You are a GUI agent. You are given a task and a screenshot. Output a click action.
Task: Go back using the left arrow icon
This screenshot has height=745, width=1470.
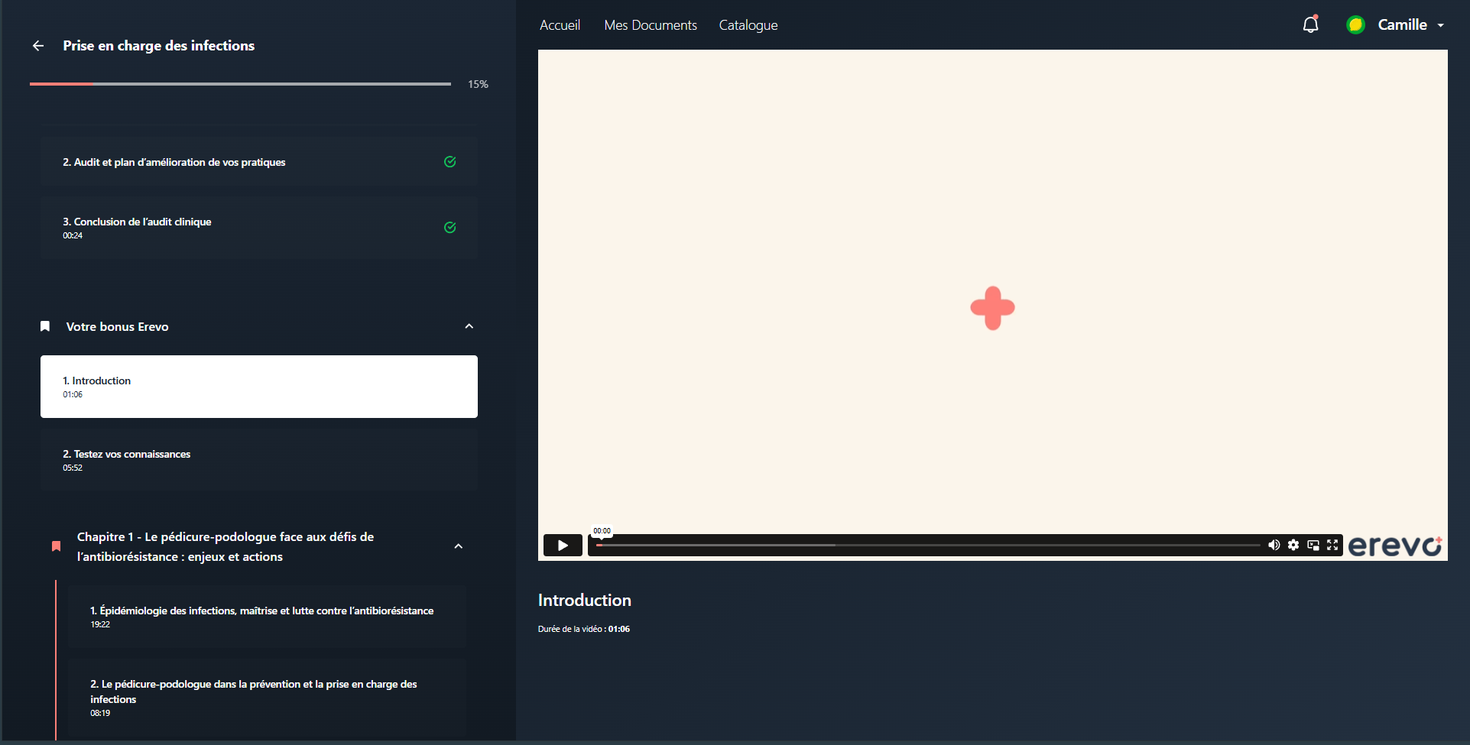coord(38,46)
